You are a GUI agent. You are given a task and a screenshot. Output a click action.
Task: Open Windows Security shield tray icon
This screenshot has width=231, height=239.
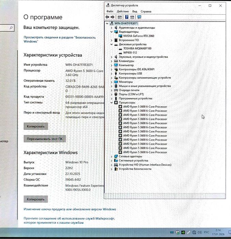177,232
